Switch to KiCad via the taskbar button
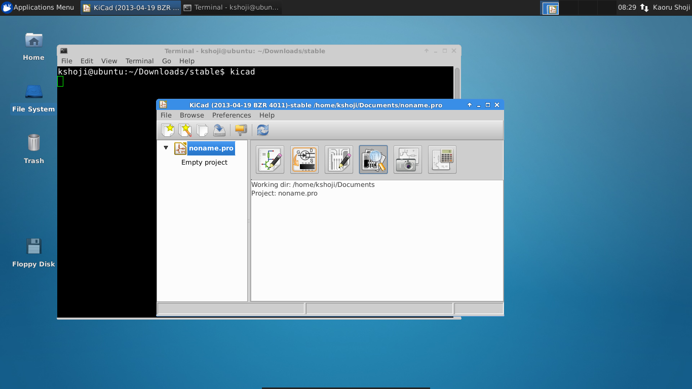This screenshot has height=389, width=692. click(131, 8)
